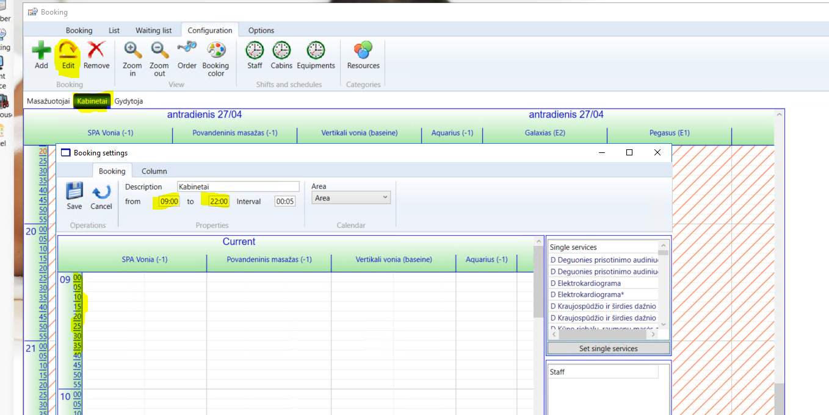This screenshot has height=415, width=829.
Task: Open the List ribbon tab
Action: 114,30
